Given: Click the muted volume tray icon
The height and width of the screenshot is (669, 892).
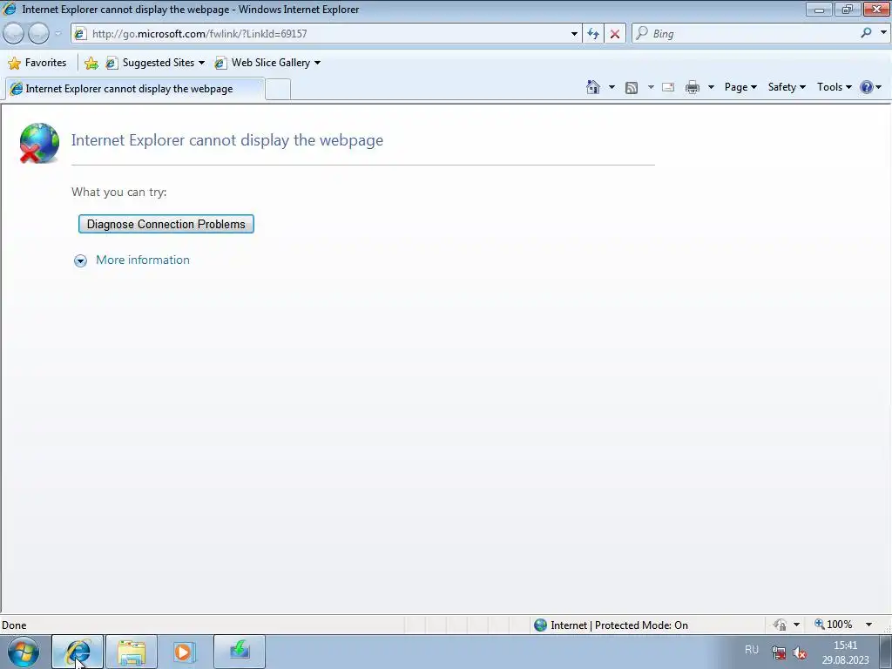Looking at the screenshot, I should [800, 652].
